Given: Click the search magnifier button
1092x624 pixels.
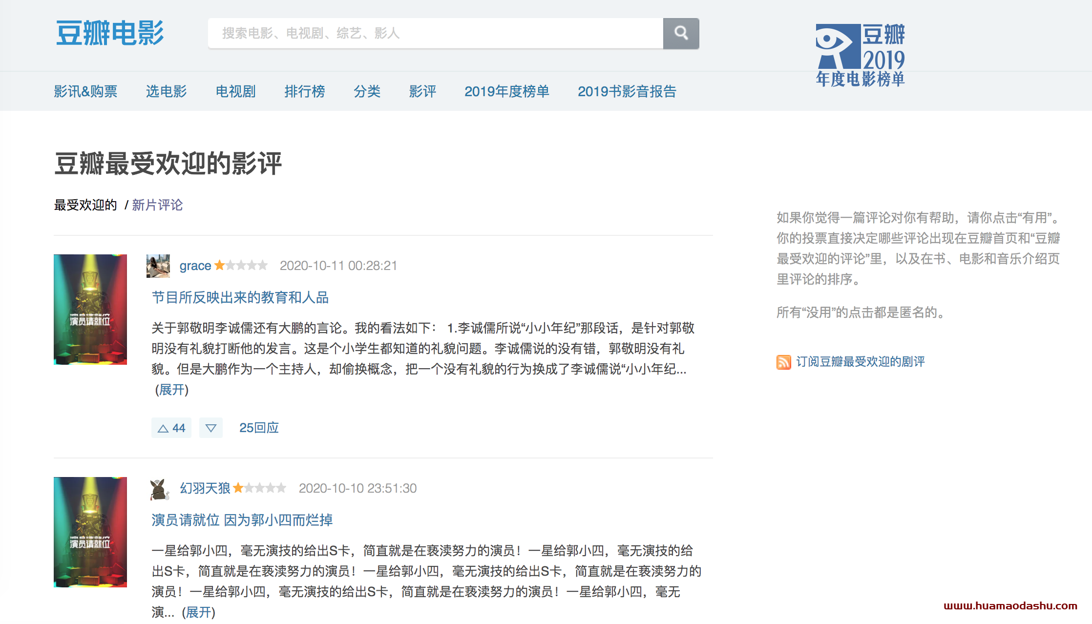Looking at the screenshot, I should [681, 33].
